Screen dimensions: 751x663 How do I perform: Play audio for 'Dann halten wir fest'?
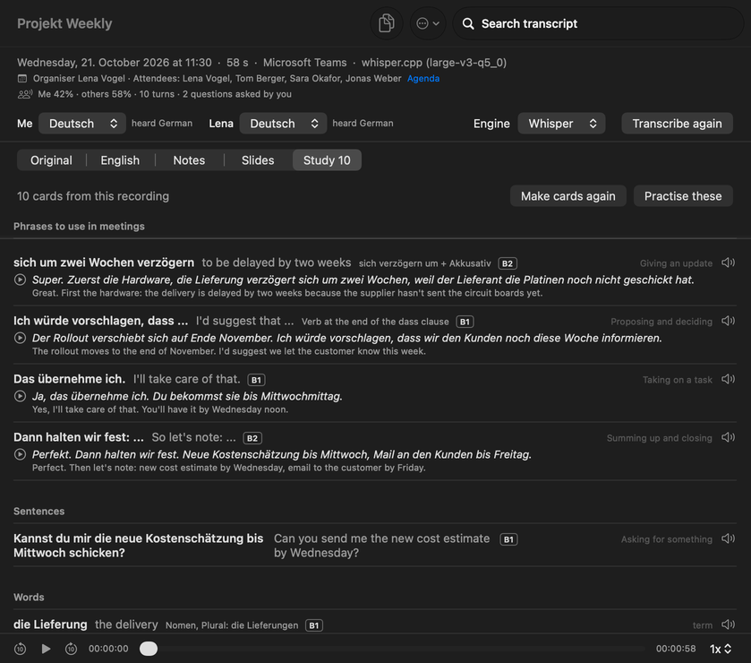tap(728, 438)
